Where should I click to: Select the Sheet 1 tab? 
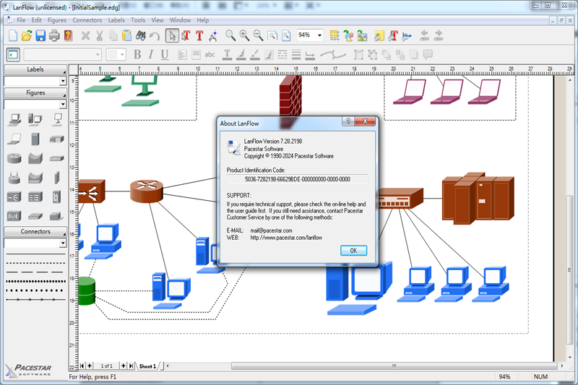click(x=147, y=366)
